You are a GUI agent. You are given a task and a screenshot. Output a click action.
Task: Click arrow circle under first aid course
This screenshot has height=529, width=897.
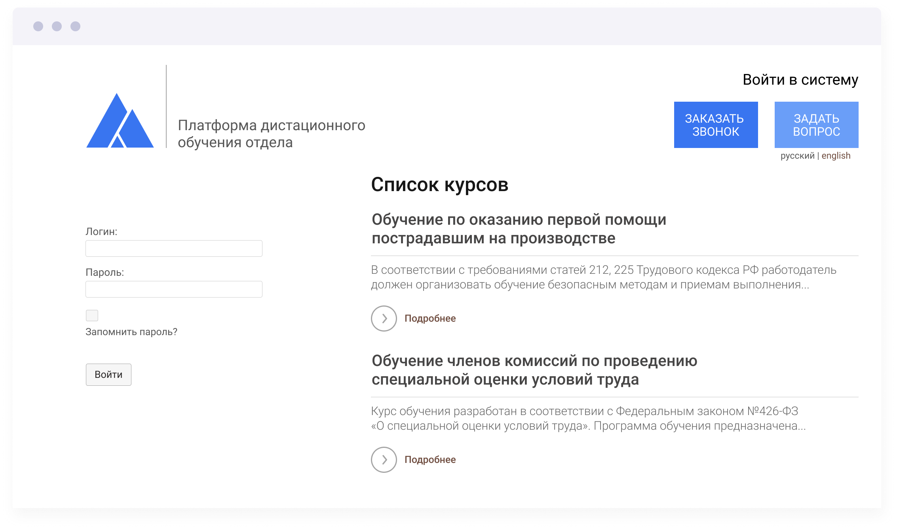[x=384, y=318]
